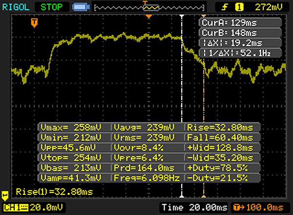Screen dimensions: 293x215
Task: Click the CH1 channel label icon
Action: pos(16,208)
